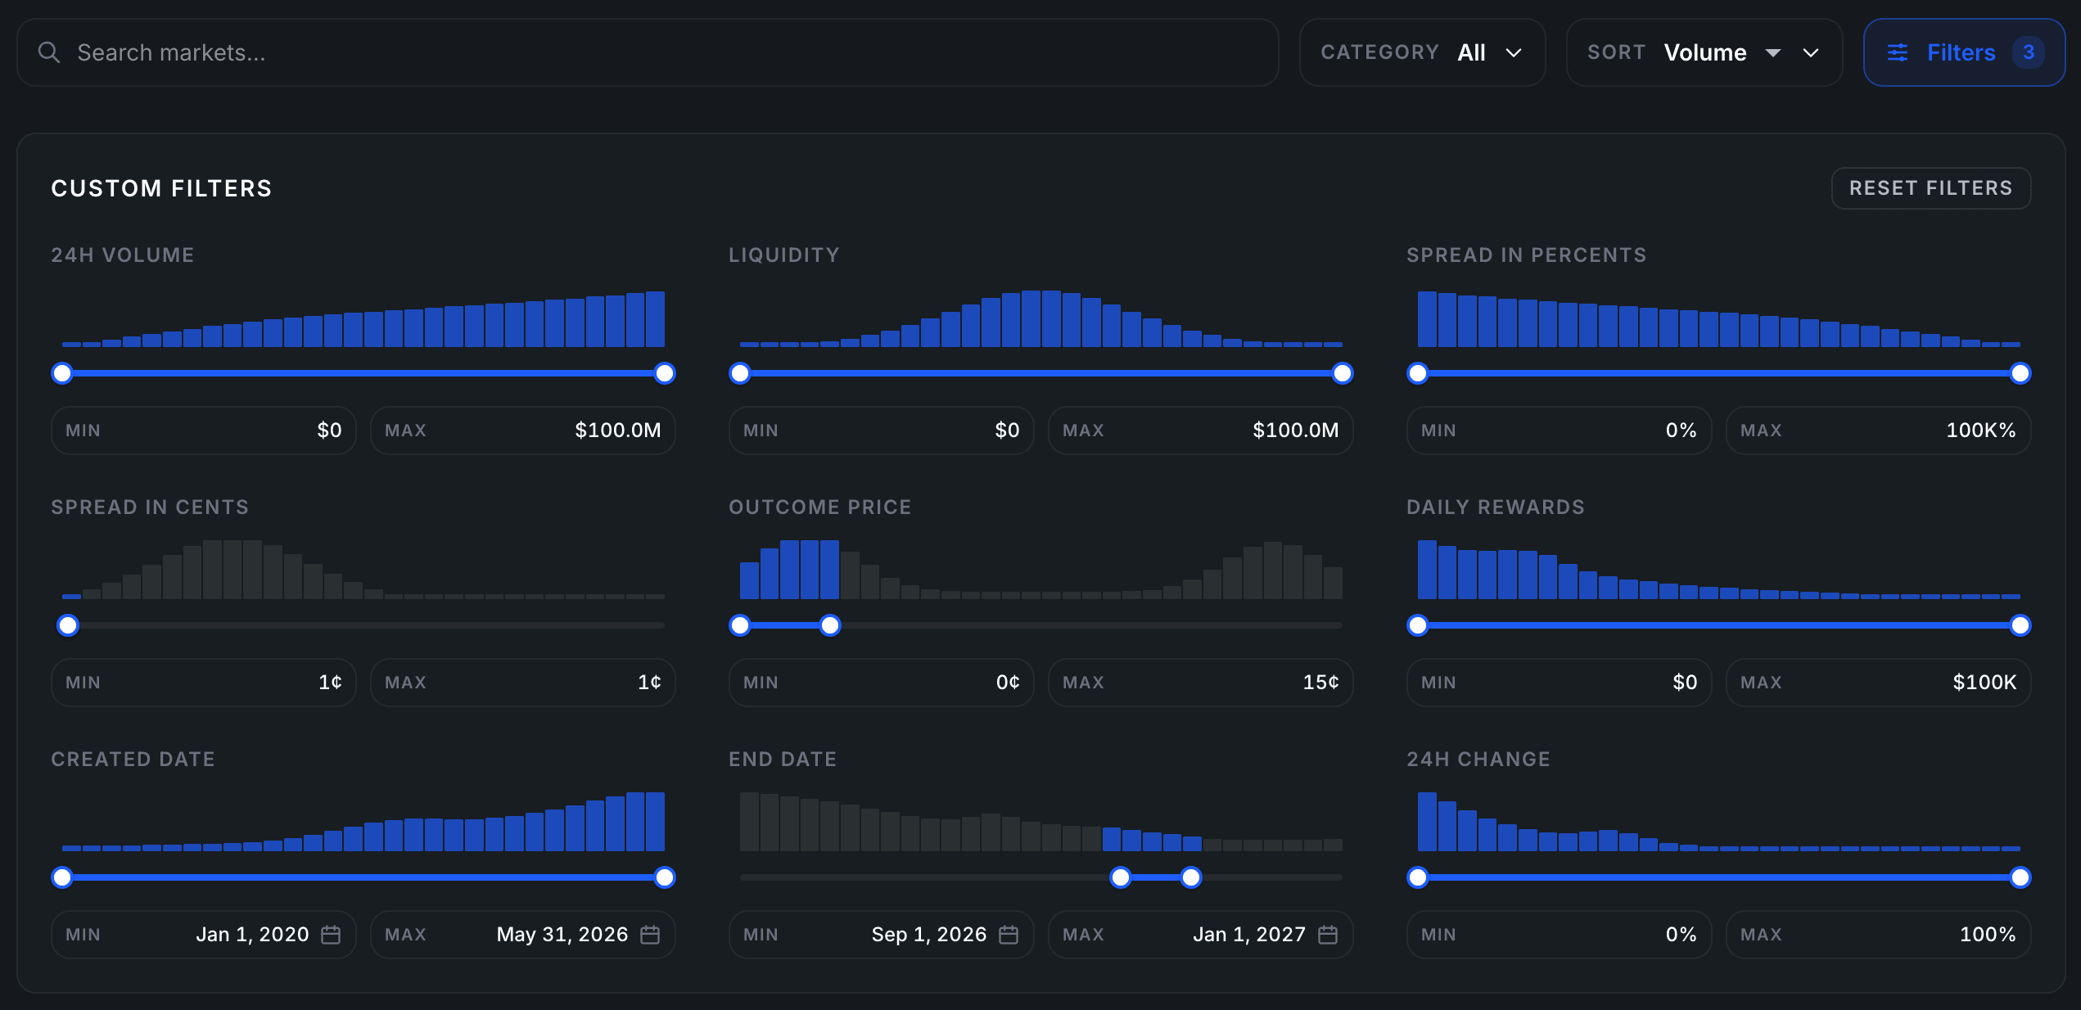
Task: Click Daily Rewards maximum slider handle
Action: (x=2020, y=625)
